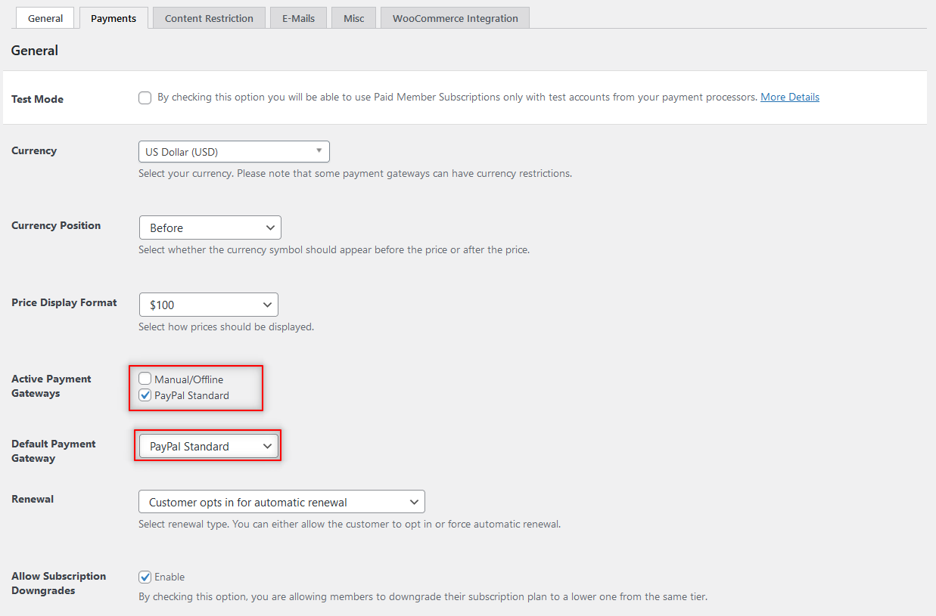Open the US Dollar (USD) currency dropdown
Viewport: 936px width, 616px height.
(x=234, y=152)
